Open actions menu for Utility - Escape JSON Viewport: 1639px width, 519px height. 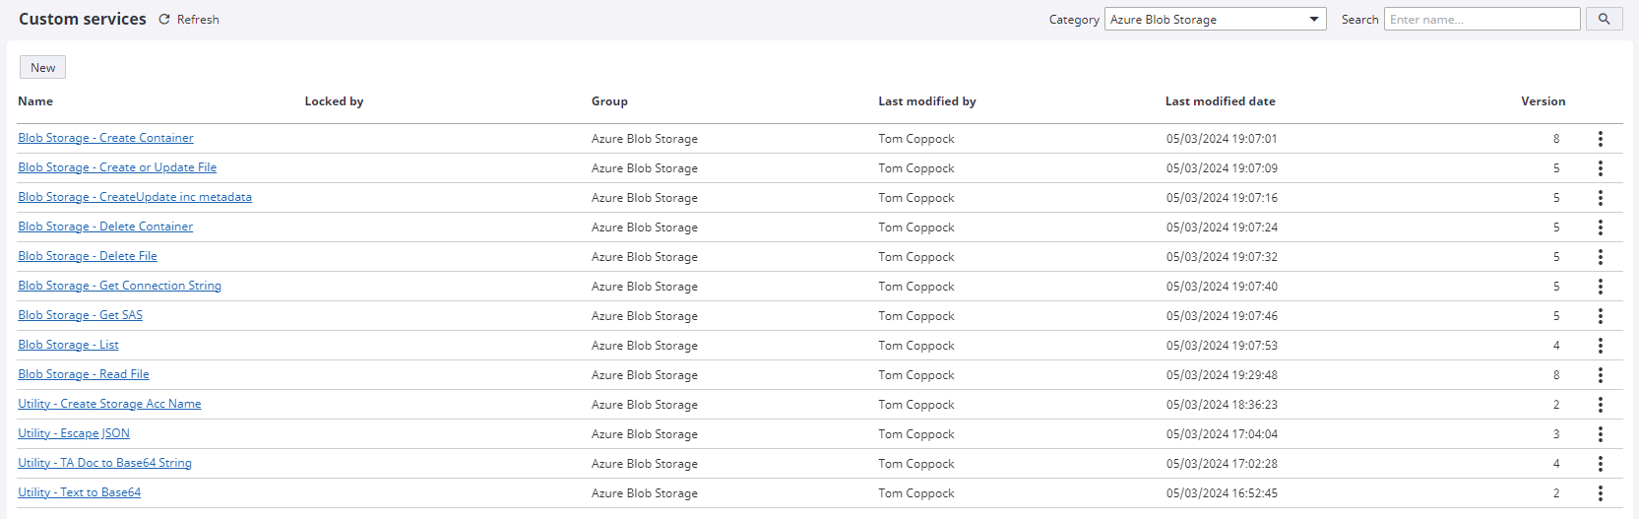[x=1600, y=434]
